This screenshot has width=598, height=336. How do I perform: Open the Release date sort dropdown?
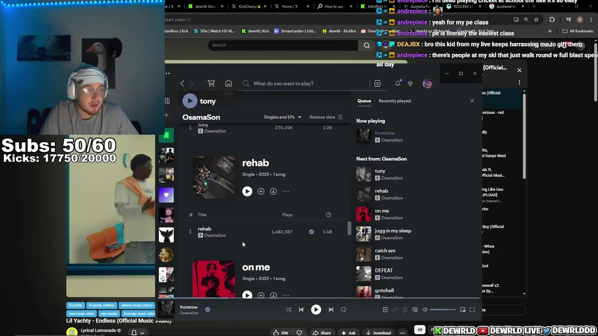coord(326,117)
